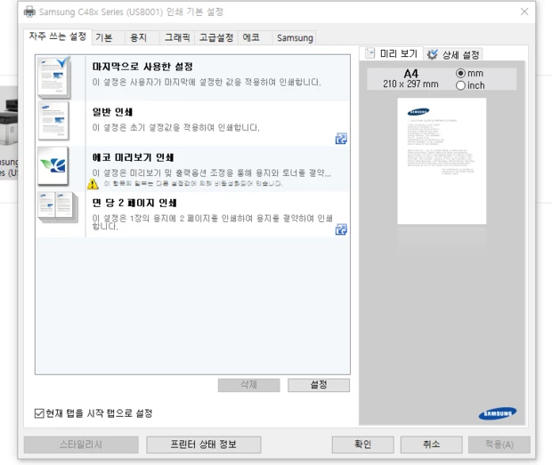
Task: Click the gear icon on 상세 설정 tab
Action: tap(433, 54)
